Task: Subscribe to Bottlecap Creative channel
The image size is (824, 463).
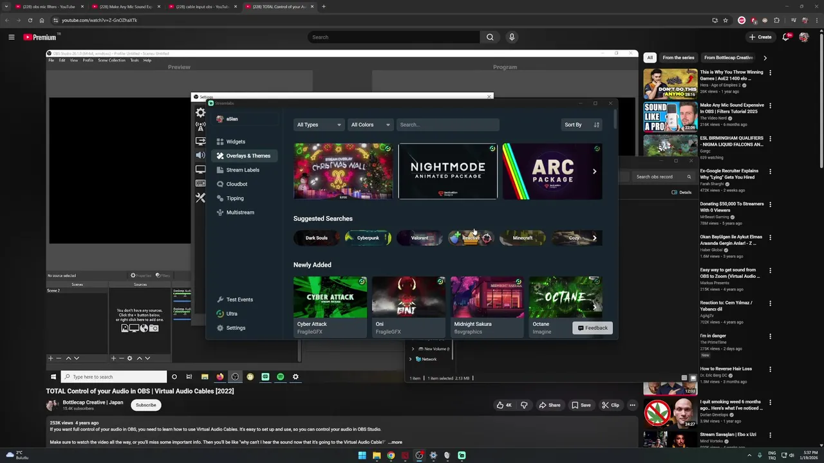Action: [x=145, y=405]
